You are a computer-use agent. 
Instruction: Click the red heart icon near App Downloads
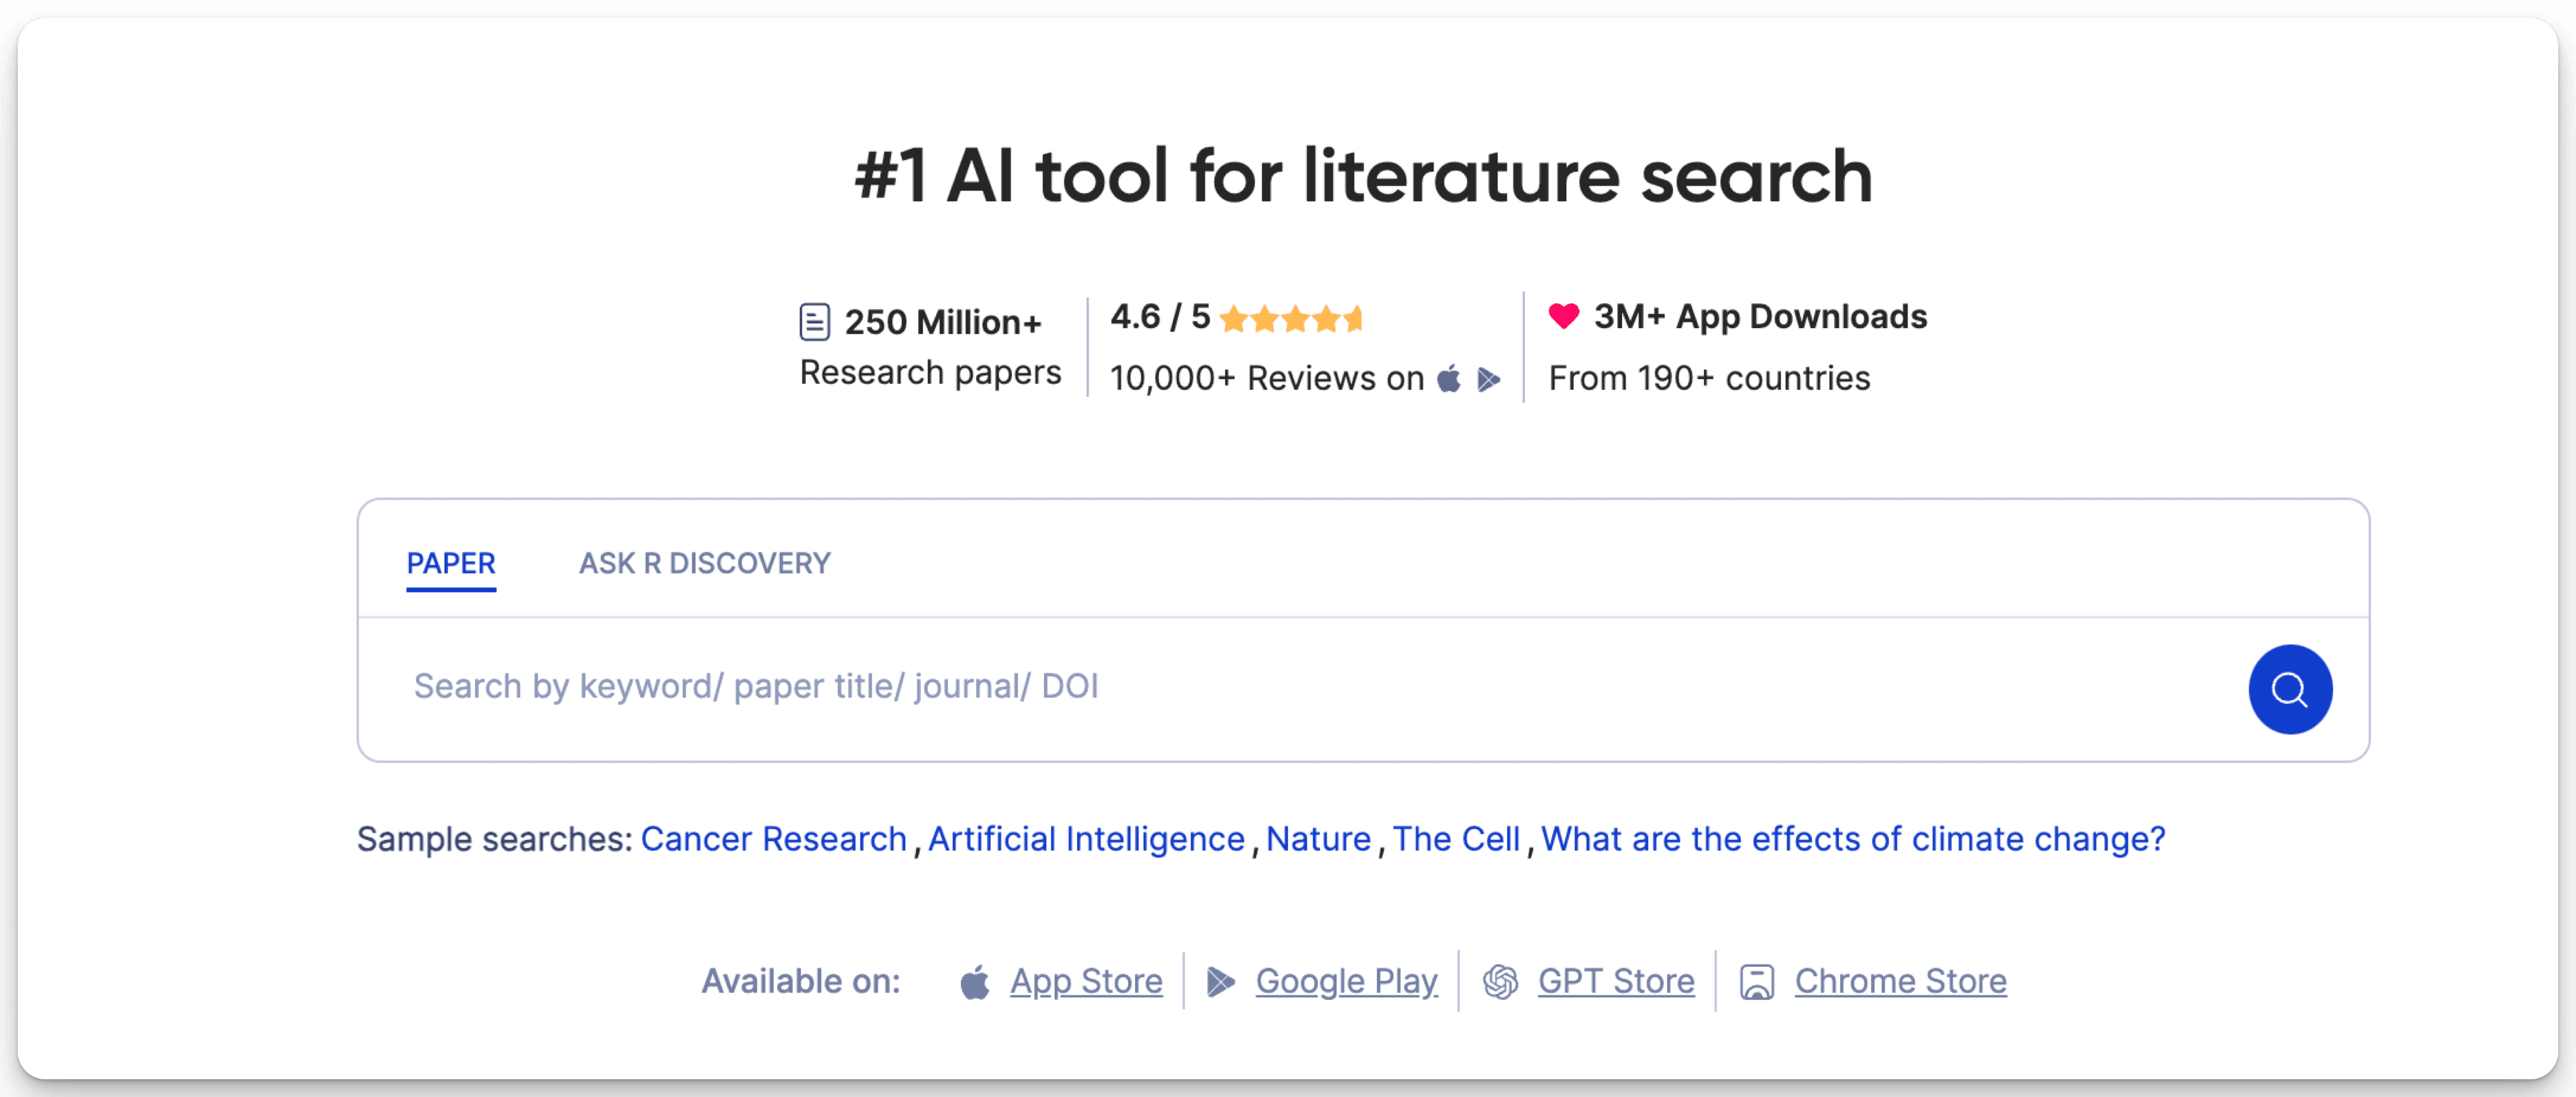click(x=1564, y=316)
